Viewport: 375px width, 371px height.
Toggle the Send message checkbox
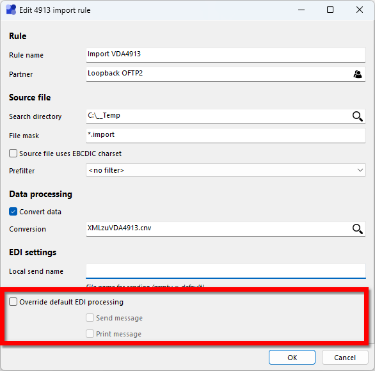coord(90,318)
